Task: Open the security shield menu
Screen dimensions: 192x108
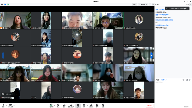Action: (x=58, y=106)
